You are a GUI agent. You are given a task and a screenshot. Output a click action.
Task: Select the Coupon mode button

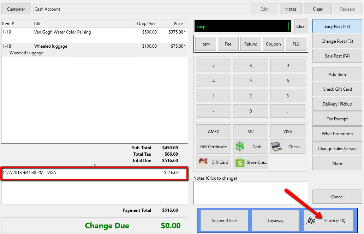(273, 44)
